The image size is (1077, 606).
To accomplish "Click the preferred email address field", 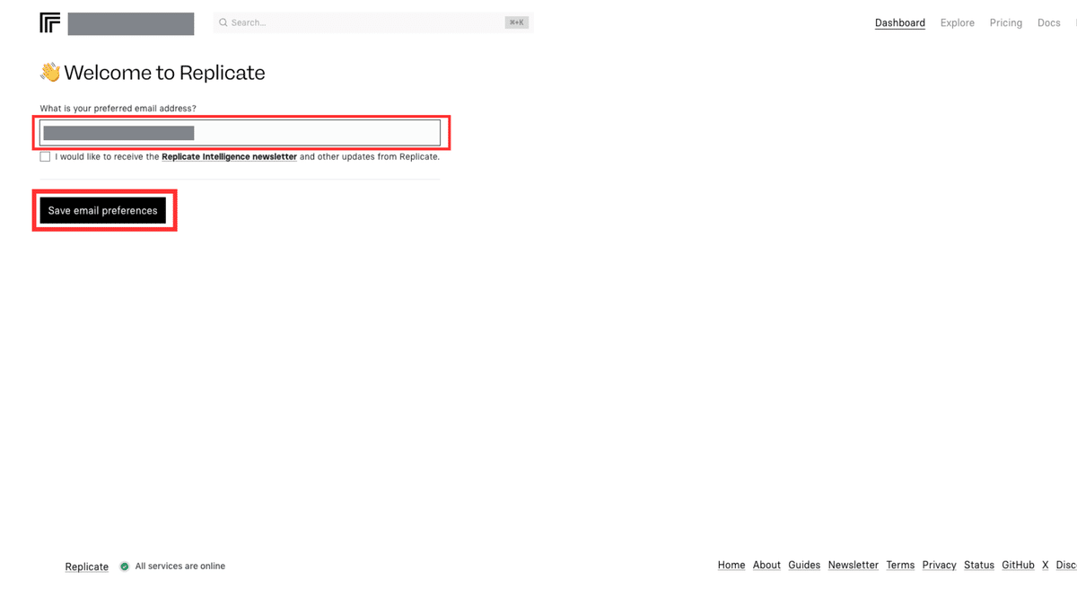I will coord(240,133).
